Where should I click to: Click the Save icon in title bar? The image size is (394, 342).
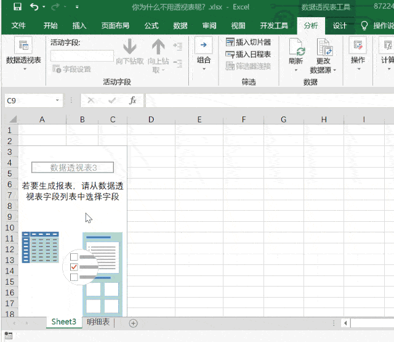pos(17,7)
